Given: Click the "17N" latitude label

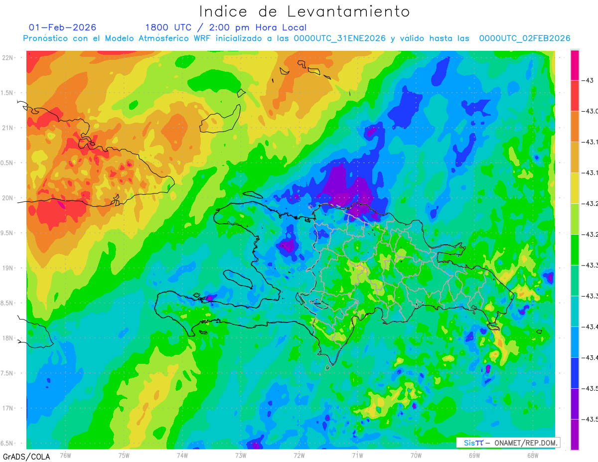Looking at the screenshot, I should 8,408.
